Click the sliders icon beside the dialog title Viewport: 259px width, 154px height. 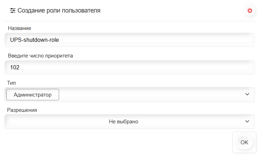13,11
